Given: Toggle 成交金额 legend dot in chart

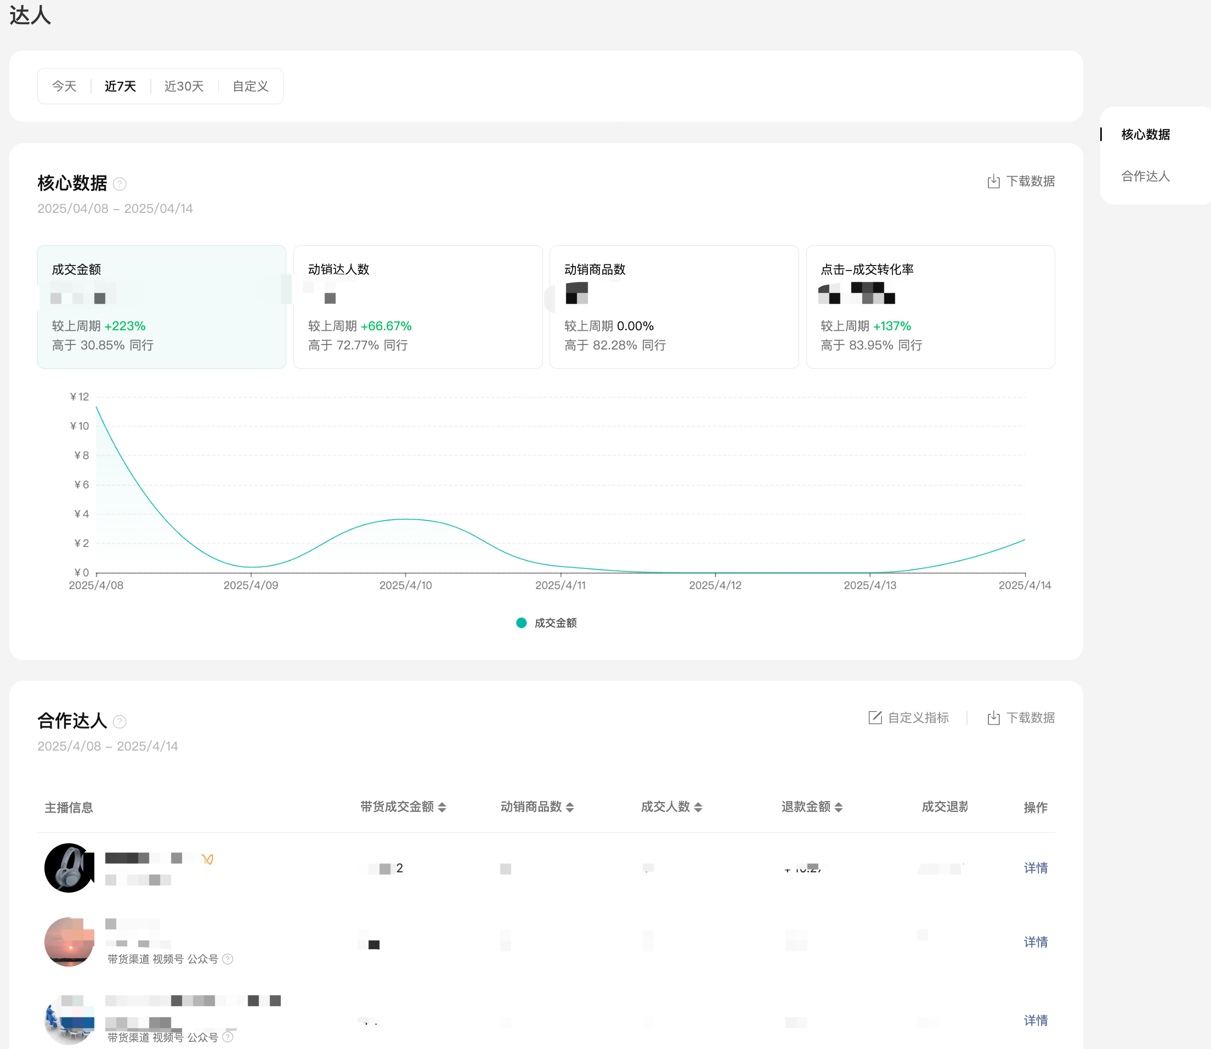Looking at the screenshot, I should [521, 623].
